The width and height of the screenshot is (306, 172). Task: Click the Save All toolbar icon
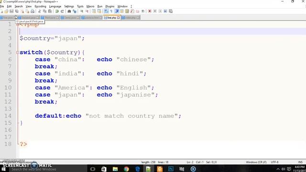pos(17,11)
